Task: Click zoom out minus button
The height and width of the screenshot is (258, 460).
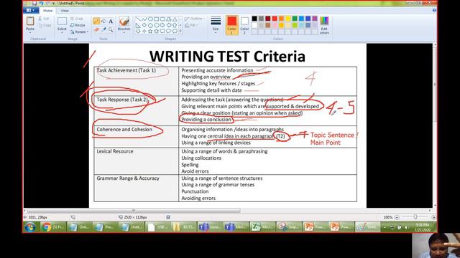Action: 397,217
